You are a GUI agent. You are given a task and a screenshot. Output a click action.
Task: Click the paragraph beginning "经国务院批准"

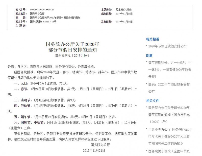(72, 75)
